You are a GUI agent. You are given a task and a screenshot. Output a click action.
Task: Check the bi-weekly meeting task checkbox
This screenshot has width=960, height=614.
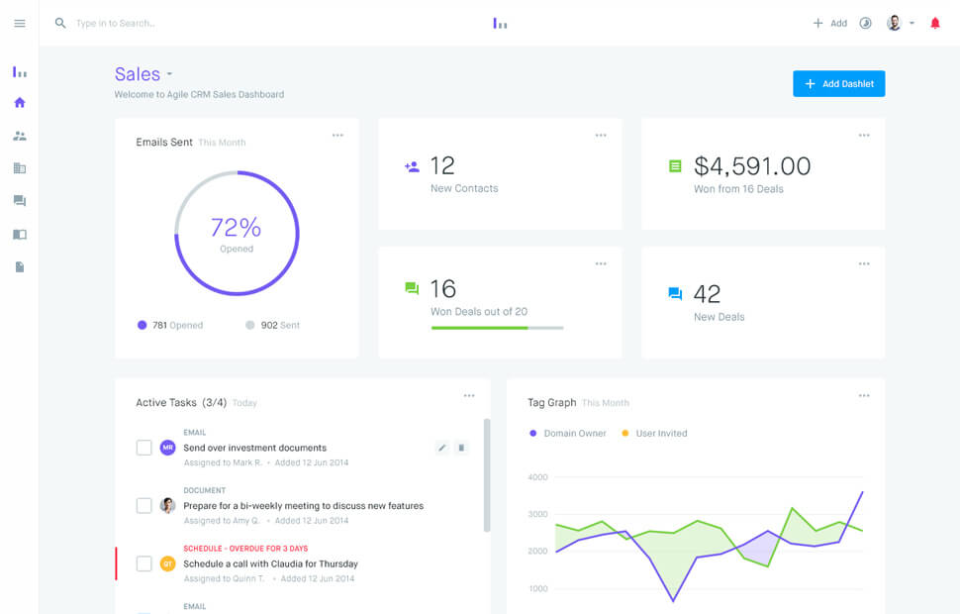pyautogui.click(x=144, y=506)
